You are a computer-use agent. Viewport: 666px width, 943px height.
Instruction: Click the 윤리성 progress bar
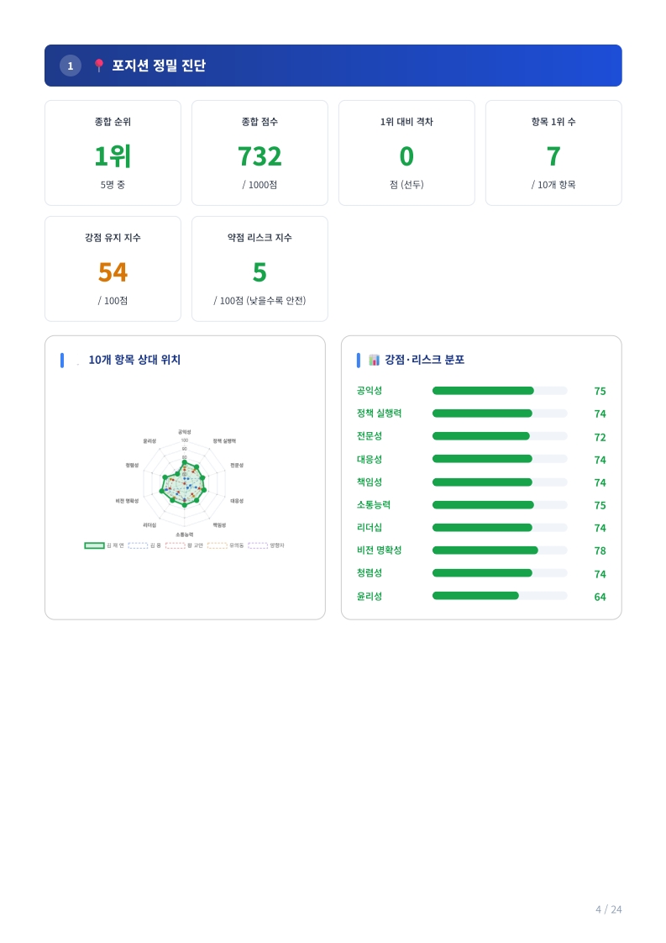point(499,596)
